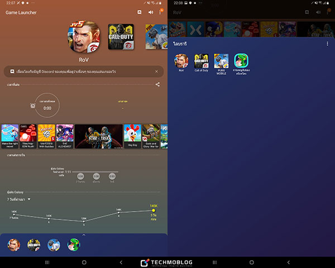Launch green dinosaur game in library panel
335x268 pixels.
[241, 64]
